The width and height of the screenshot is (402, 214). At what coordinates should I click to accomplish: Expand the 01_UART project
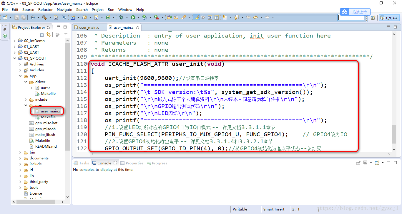15,46
